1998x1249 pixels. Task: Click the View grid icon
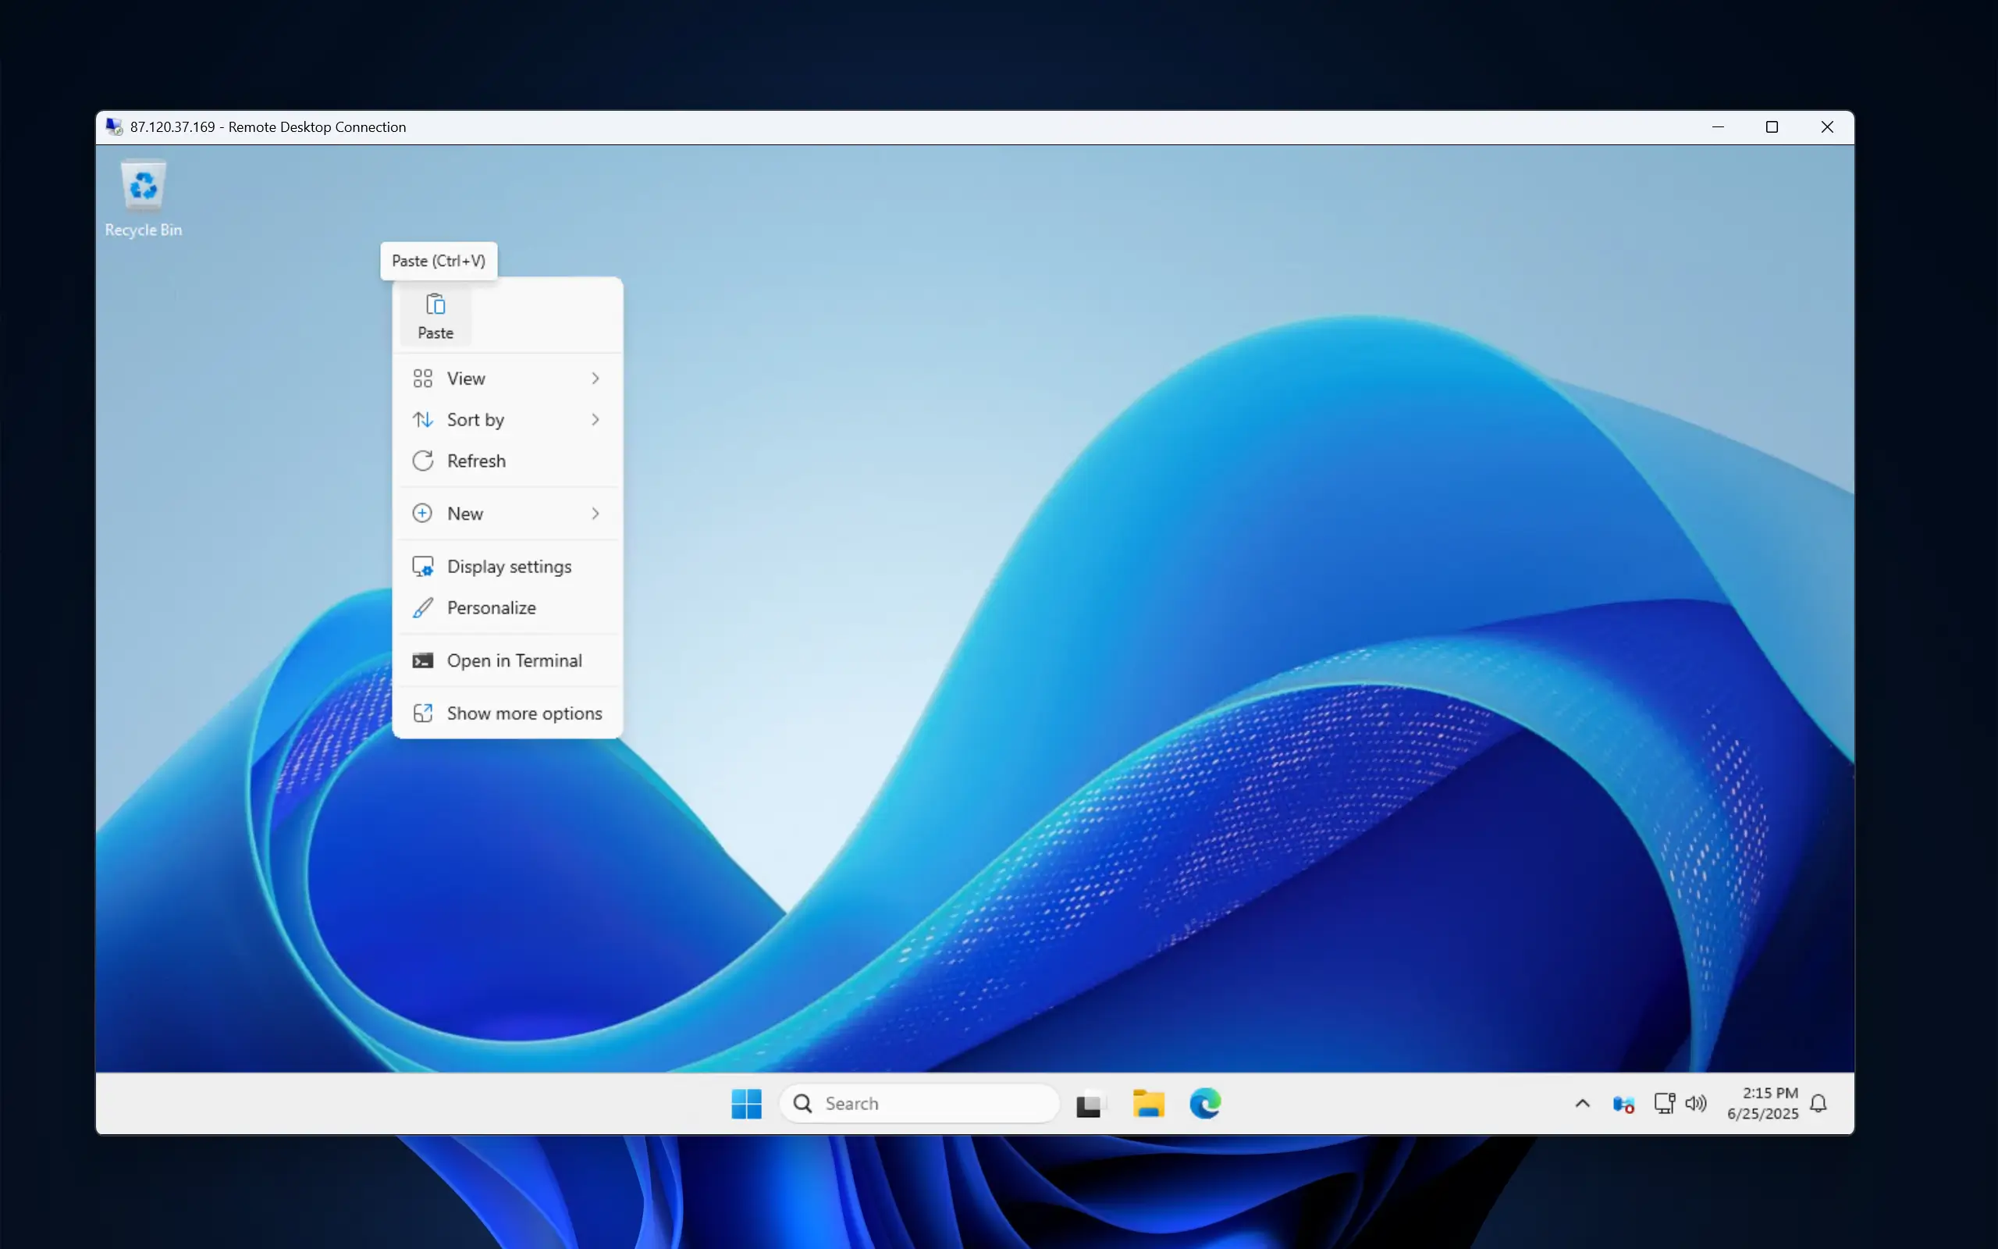[x=423, y=379]
